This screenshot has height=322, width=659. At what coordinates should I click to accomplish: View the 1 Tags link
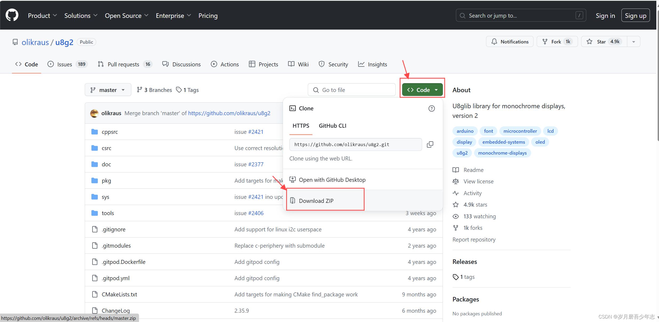tap(188, 90)
